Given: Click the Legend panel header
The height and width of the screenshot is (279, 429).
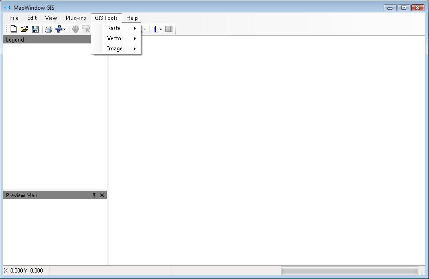Looking at the screenshot, I should tap(46, 40).
